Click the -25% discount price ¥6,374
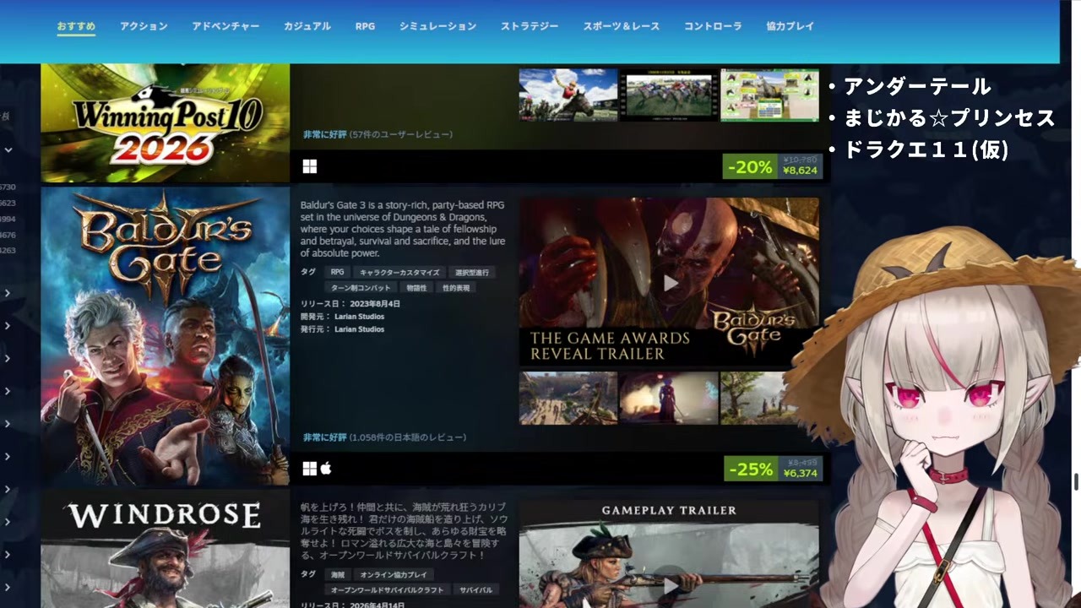1081x608 pixels. point(773,469)
